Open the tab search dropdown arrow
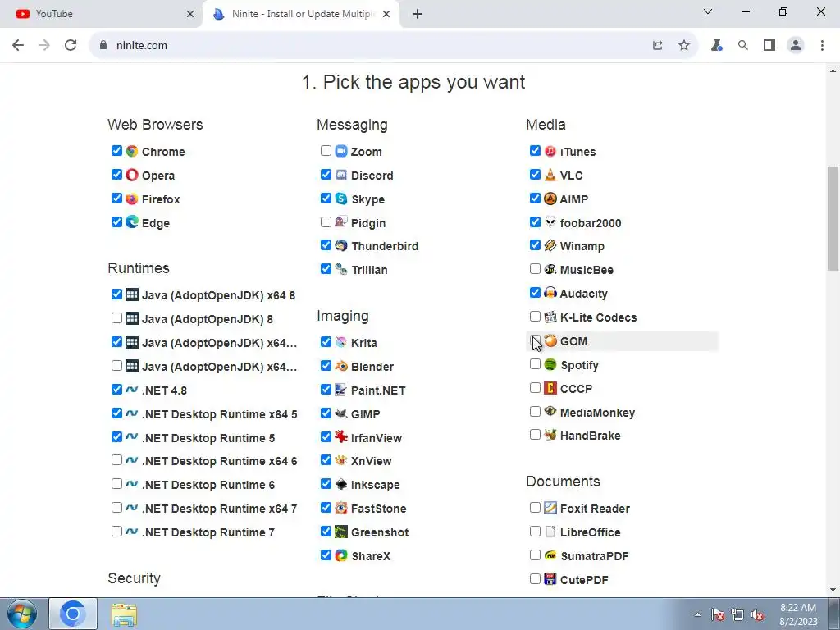Viewport: 840px width, 630px height. (708, 11)
